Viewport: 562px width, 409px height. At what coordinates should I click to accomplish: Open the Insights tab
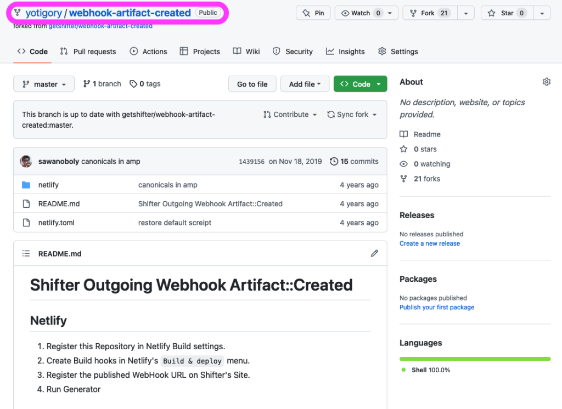pos(345,52)
